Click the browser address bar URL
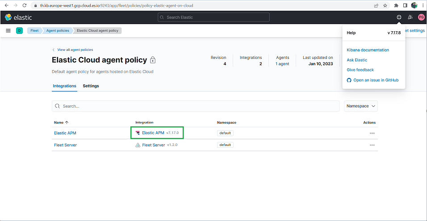427x221 pixels. tap(117, 5)
